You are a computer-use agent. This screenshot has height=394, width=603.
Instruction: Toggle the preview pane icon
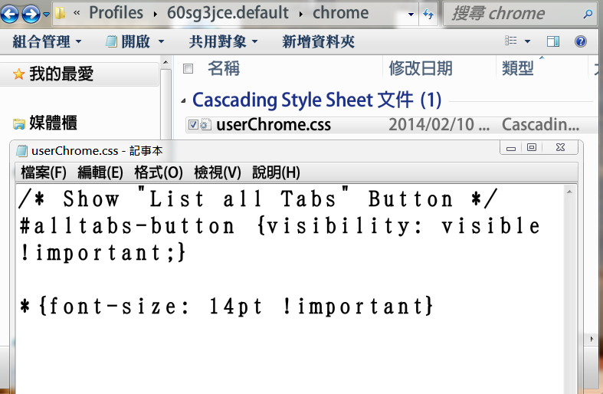click(x=553, y=41)
